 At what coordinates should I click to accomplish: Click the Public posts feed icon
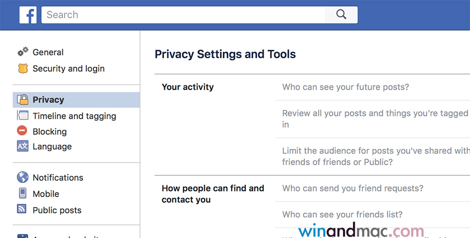pos(23,210)
